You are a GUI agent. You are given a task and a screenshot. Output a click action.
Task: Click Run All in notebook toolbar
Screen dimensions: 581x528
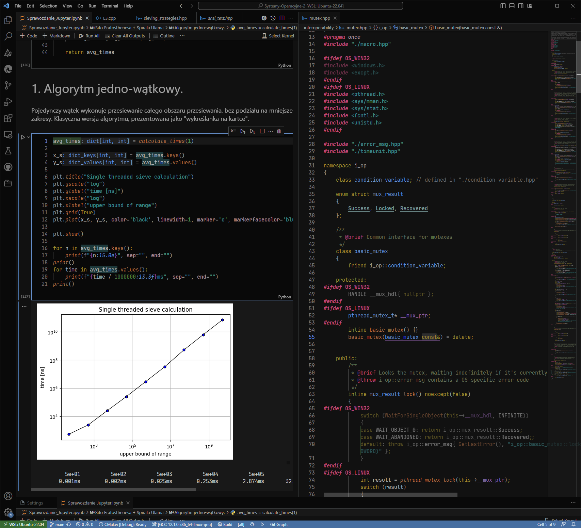(89, 36)
